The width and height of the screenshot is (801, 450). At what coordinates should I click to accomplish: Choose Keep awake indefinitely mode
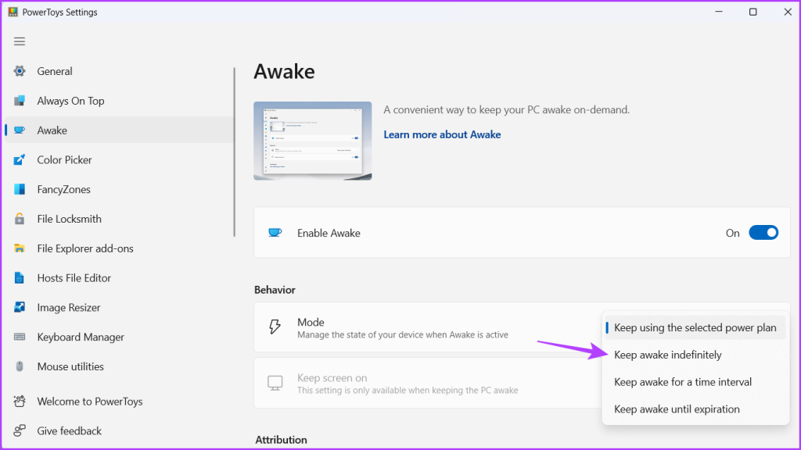click(695, 355)
